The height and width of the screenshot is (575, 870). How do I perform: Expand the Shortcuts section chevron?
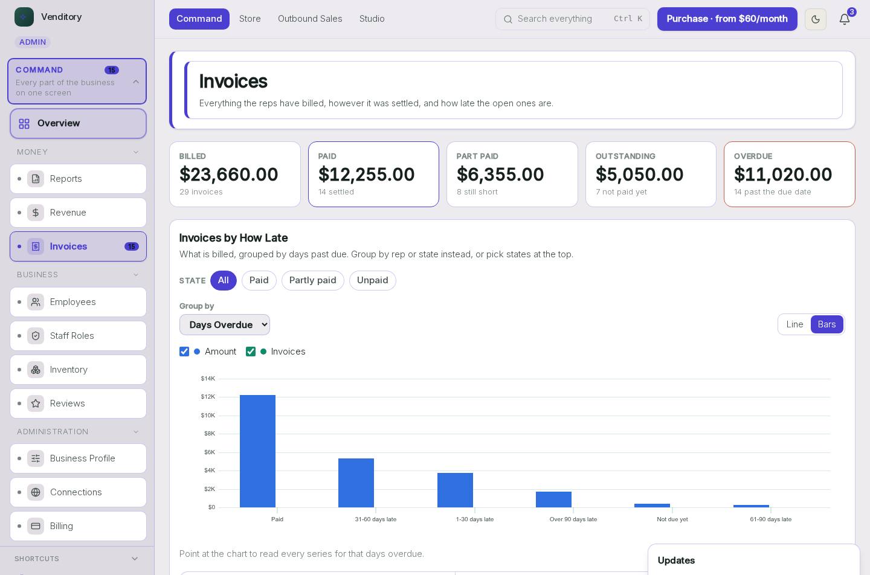click(135, 559)
